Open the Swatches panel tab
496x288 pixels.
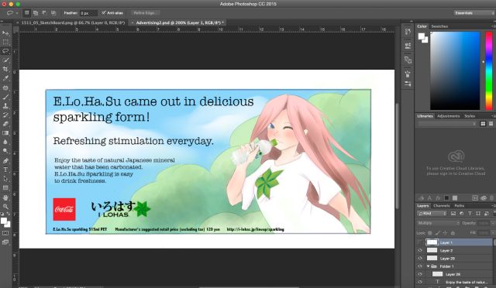(x=439, y=26)
